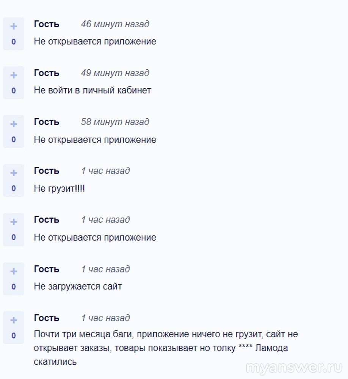This screenshot has width=348, height=379.
Task: Click plus on the 1-hour-old "Не открывается приложение" comment
Action: click(x=14, y=222)
